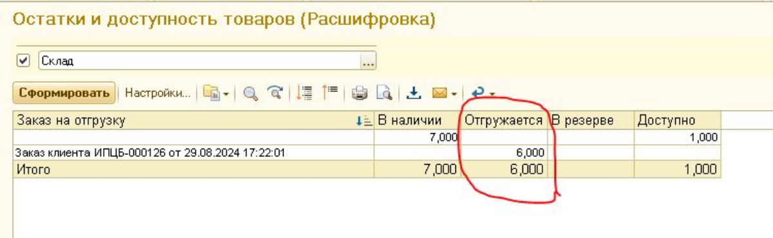Click 6,000 in the Заказ клиента row

click(x=532, y=153)
